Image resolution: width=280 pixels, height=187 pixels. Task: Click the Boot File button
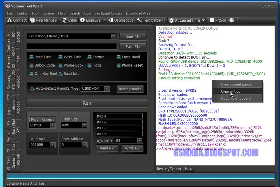[133, 37]
